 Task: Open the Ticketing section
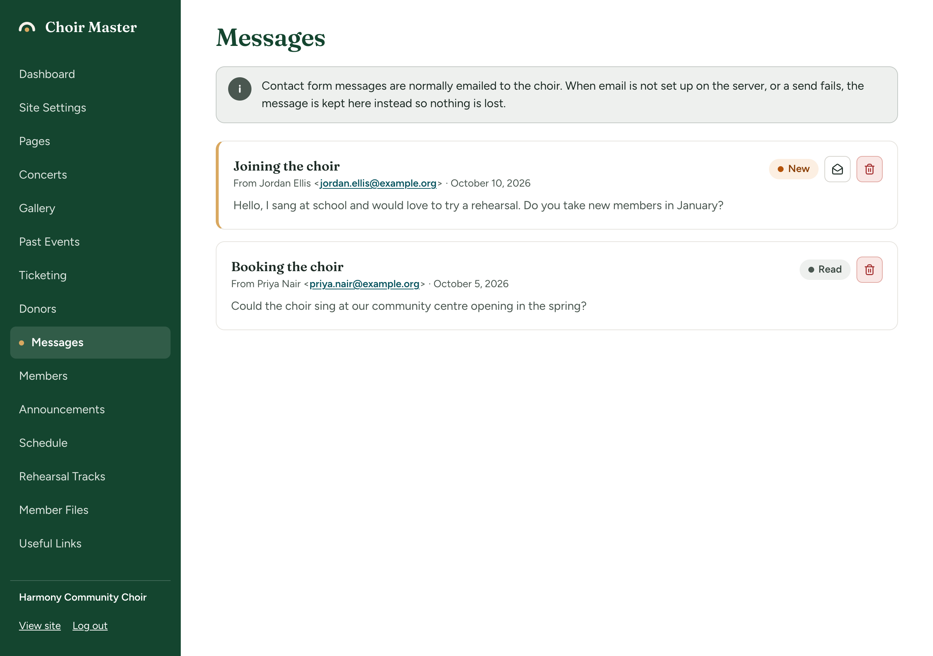tap(90, 276)
